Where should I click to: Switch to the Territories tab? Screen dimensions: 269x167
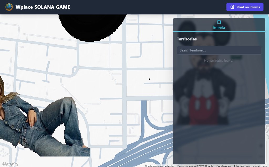[x=219, y=25]
